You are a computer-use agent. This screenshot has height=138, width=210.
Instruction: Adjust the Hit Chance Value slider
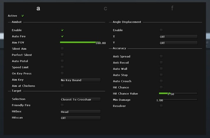pyautogui.click(x=178, y=93)
